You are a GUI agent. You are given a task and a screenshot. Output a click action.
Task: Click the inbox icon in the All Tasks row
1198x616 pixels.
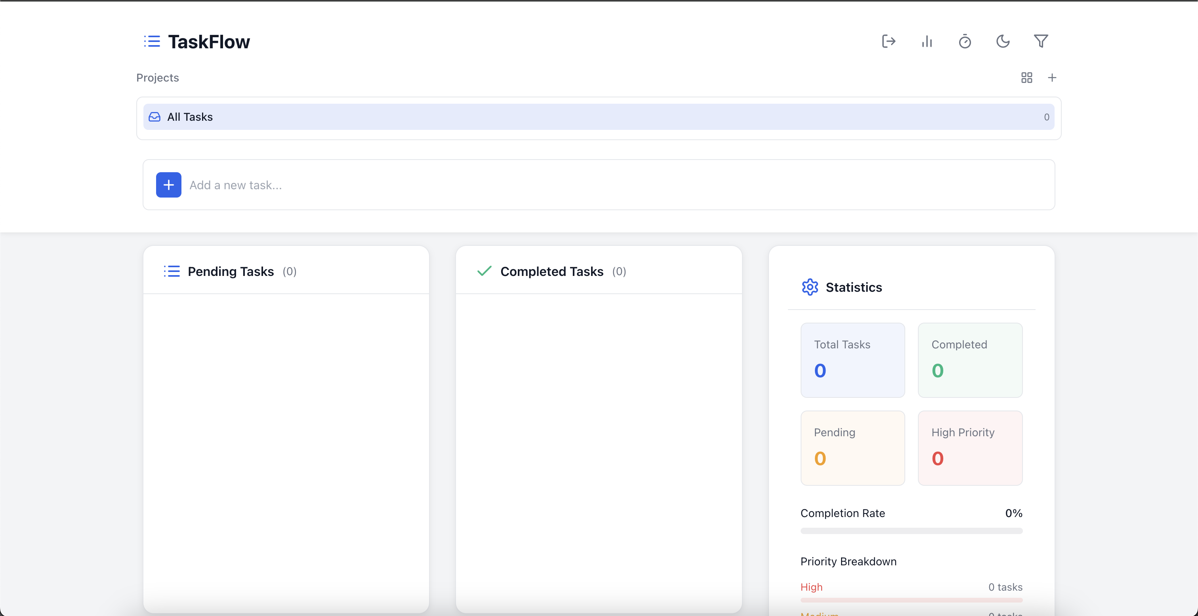tap(154, 117)
